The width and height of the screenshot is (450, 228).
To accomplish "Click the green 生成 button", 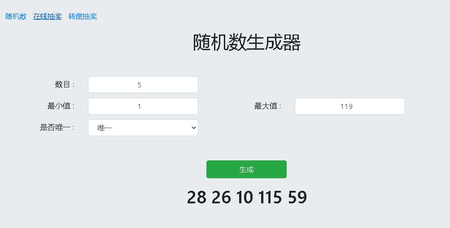I will [246, 169].
